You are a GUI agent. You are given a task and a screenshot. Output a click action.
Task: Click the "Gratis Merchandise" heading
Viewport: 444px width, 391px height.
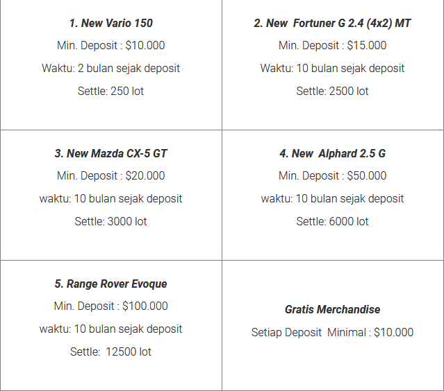click(x=332, y=309)
